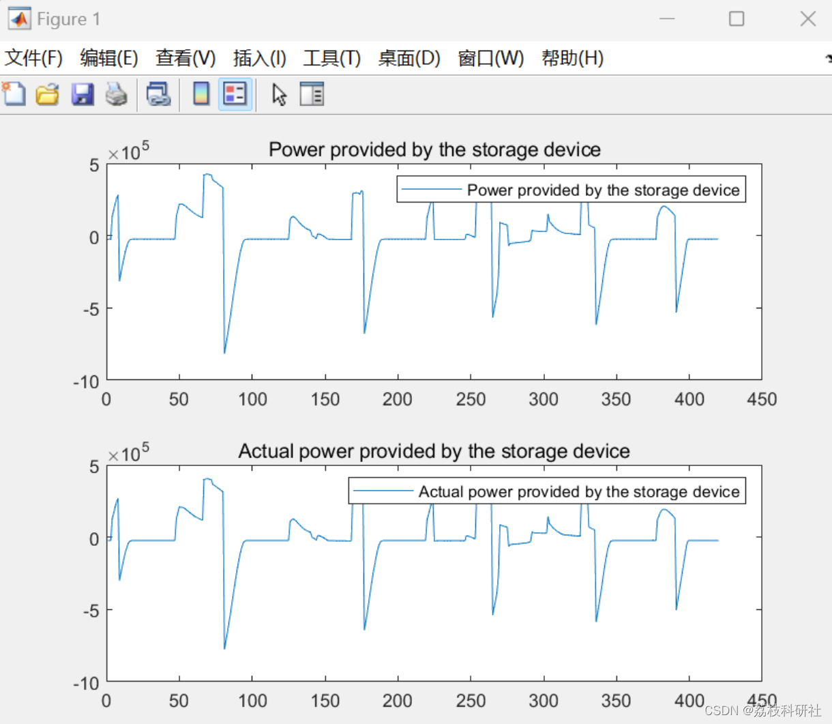
Task: Open the 窗口(W) menu
Action: click(x=491, y=58)
